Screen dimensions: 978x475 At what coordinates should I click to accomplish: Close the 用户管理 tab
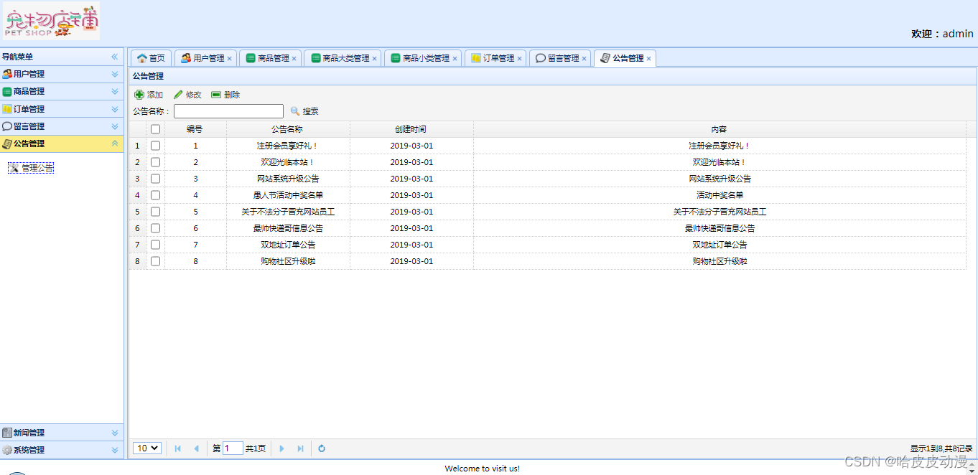(x=230, y=59)
